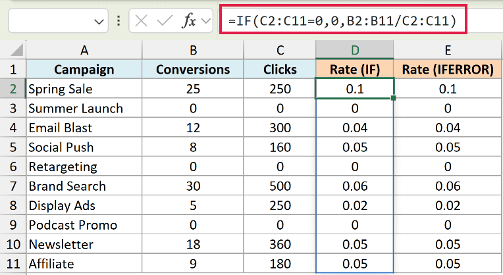Select all cells with the corner triangle

click(16, 50)
